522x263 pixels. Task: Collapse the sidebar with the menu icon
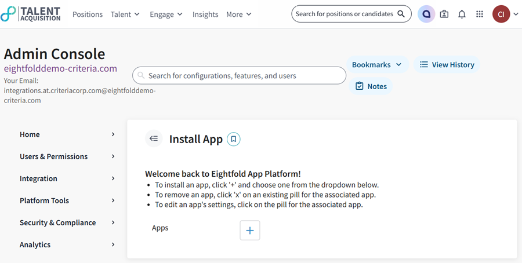coord(154,138)
